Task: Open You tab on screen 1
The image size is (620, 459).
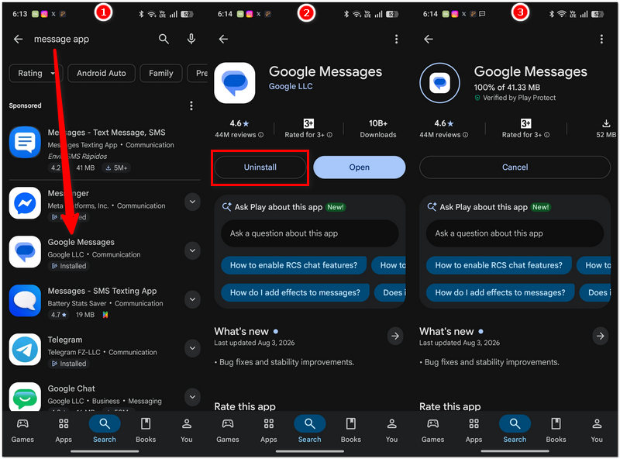Action: (x=187, y=430)
